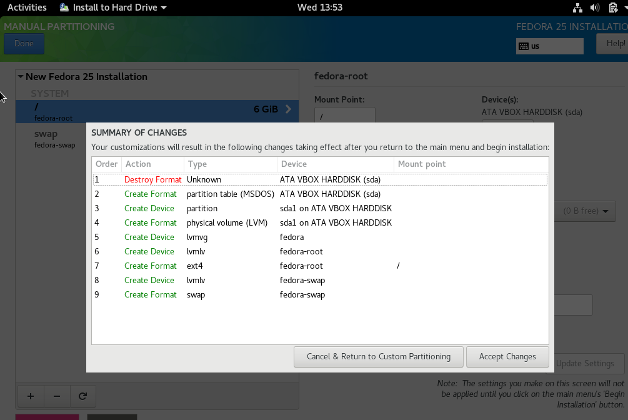Image resolution: width=628 pixels, height=420 pixels.
Task: Collapse the New Fedora 25 Installation section
Action: (21, 77)
